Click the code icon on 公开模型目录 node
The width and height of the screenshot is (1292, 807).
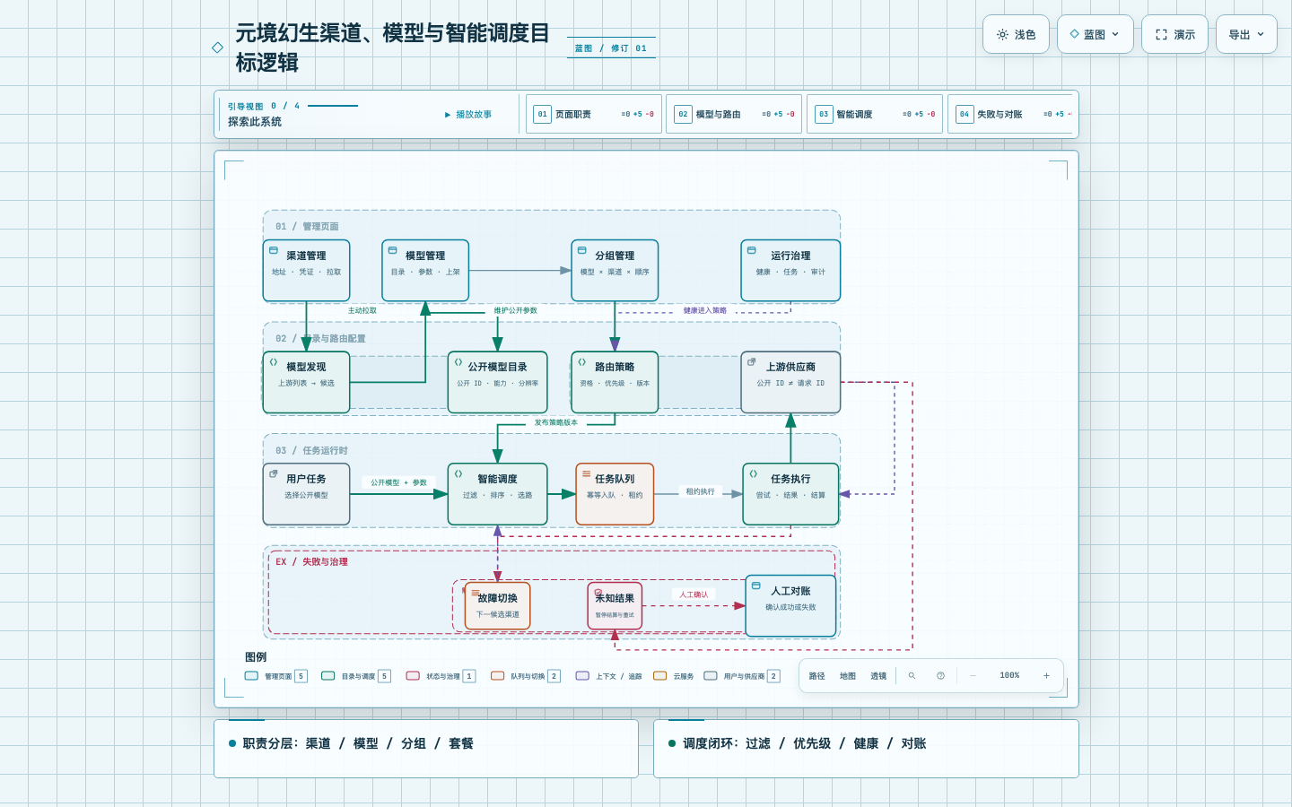pos(458,362)
